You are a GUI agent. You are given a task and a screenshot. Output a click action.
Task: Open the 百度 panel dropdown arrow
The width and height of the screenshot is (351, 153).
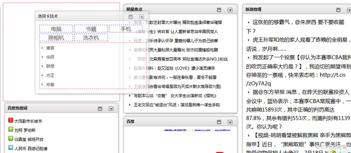pos(230,122)
